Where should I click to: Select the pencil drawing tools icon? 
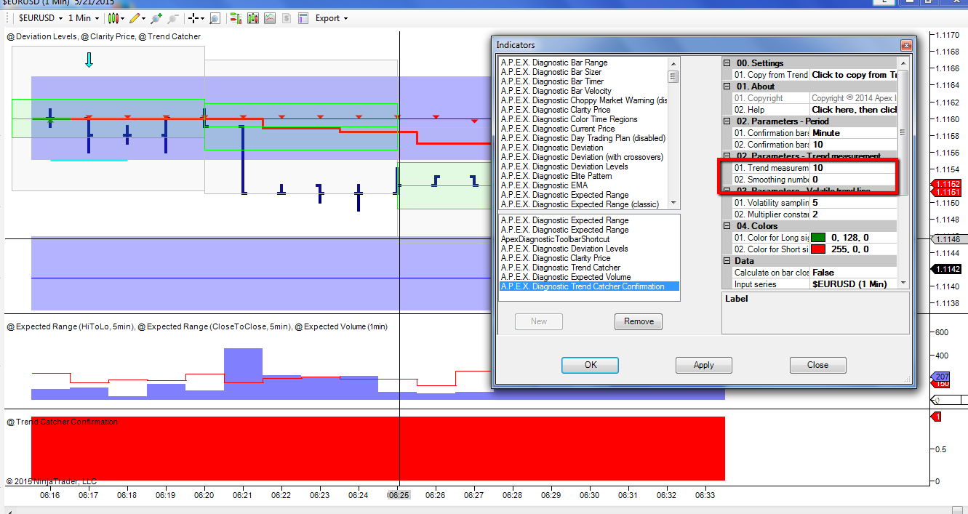point(135,18)
